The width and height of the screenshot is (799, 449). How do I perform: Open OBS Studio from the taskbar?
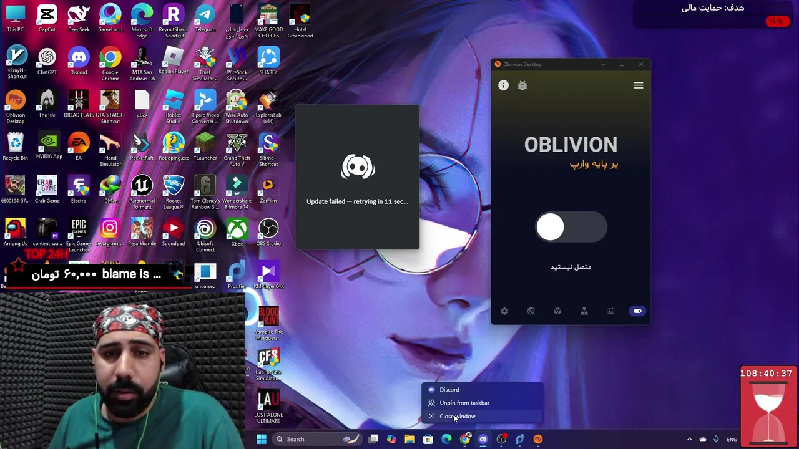[x=501, y=439]
